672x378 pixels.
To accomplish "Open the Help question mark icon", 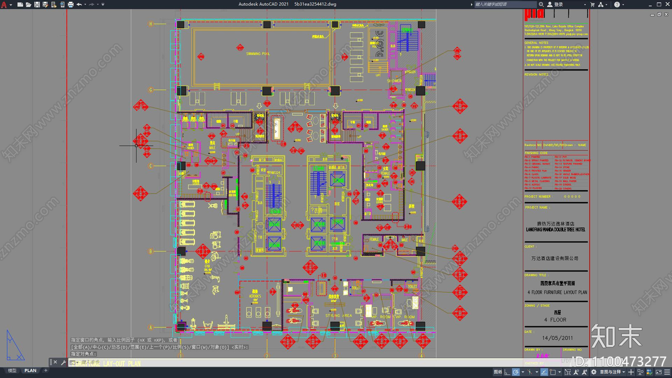I will [617, 5].
